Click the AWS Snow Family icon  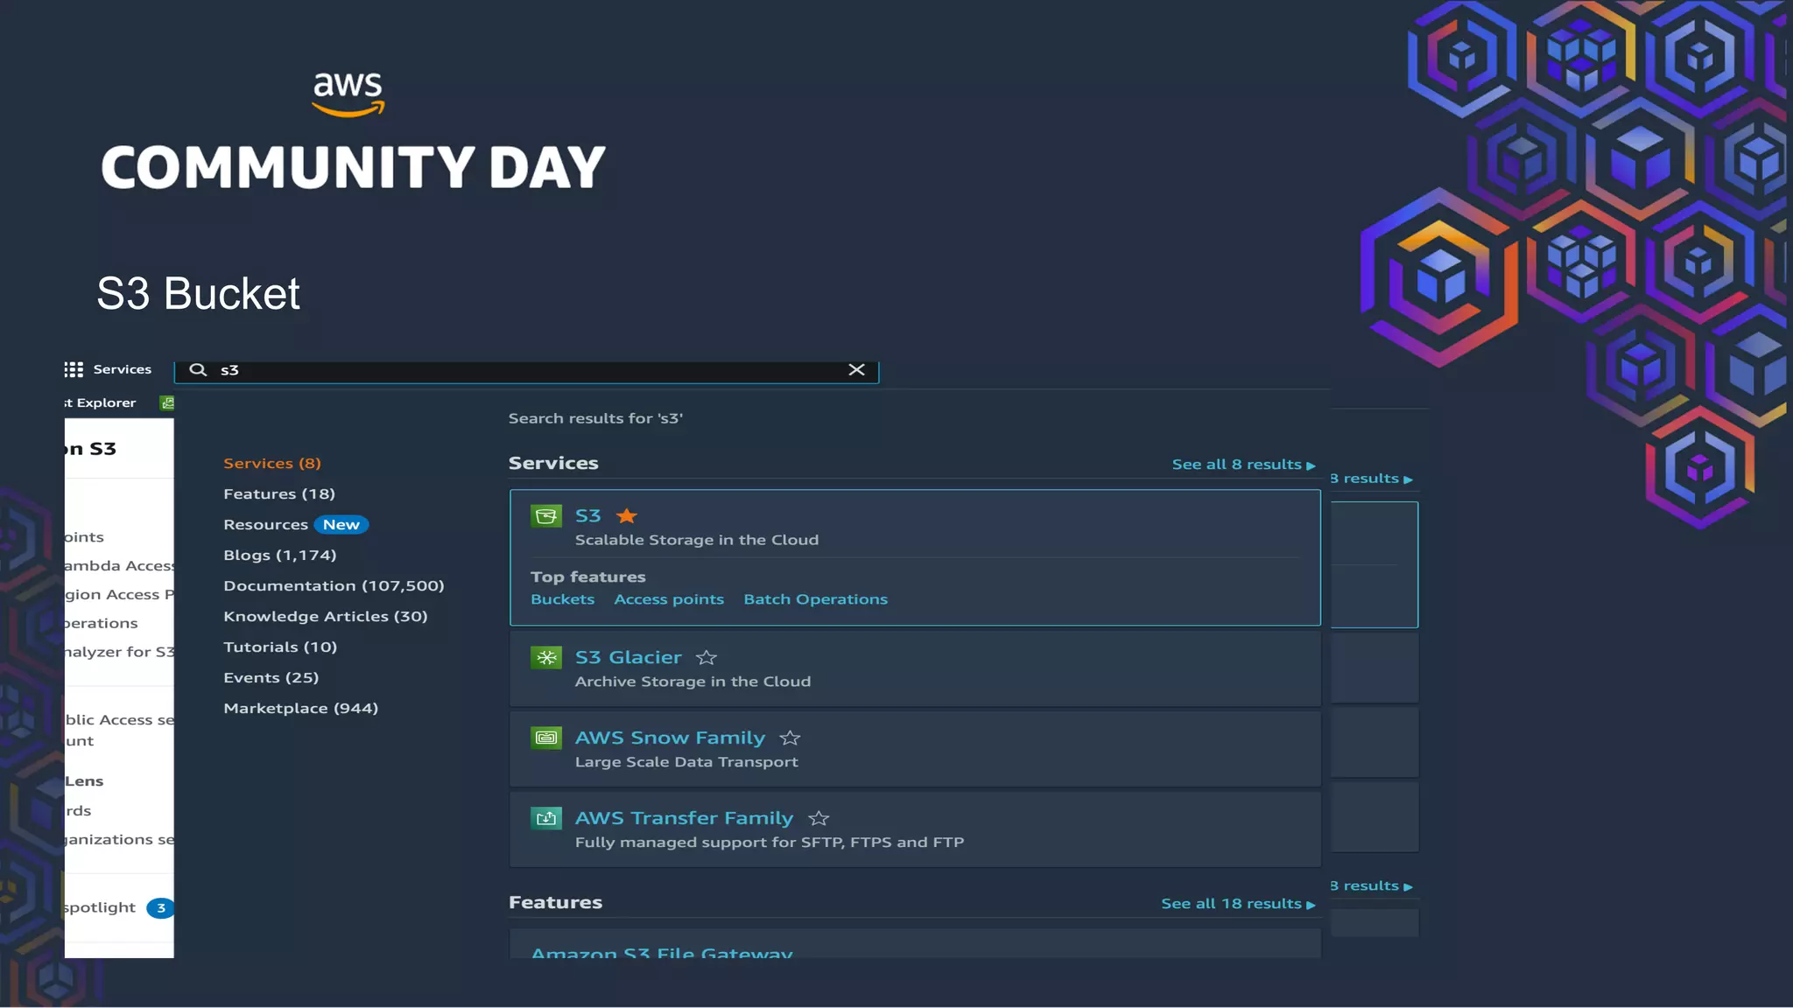coord(546,738)
